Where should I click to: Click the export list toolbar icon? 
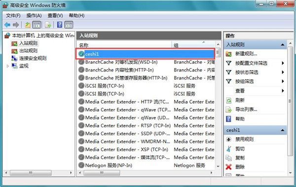(x=48, y=25)
